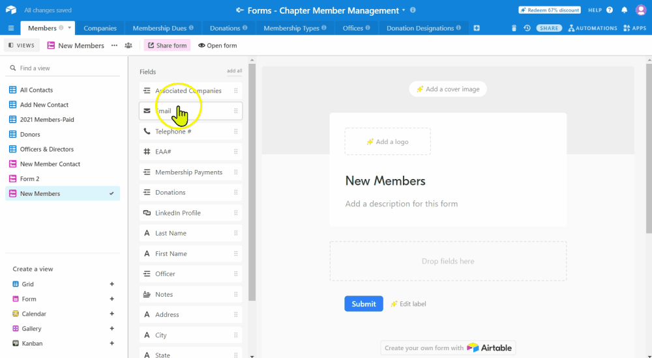Open Members tab dropdown arrow
652x358 pixels.
click(x=70, y=28)
